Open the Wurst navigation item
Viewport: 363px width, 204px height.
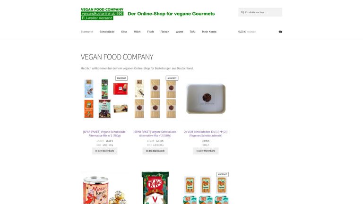click(180, 32)
